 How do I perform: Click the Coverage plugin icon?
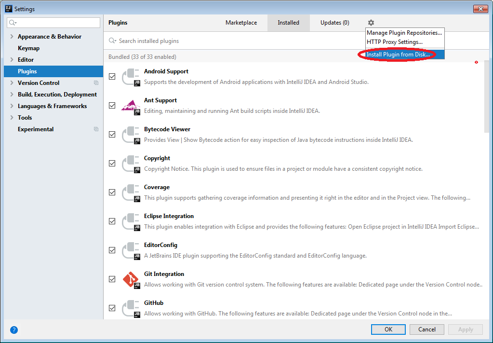point(130,192)
